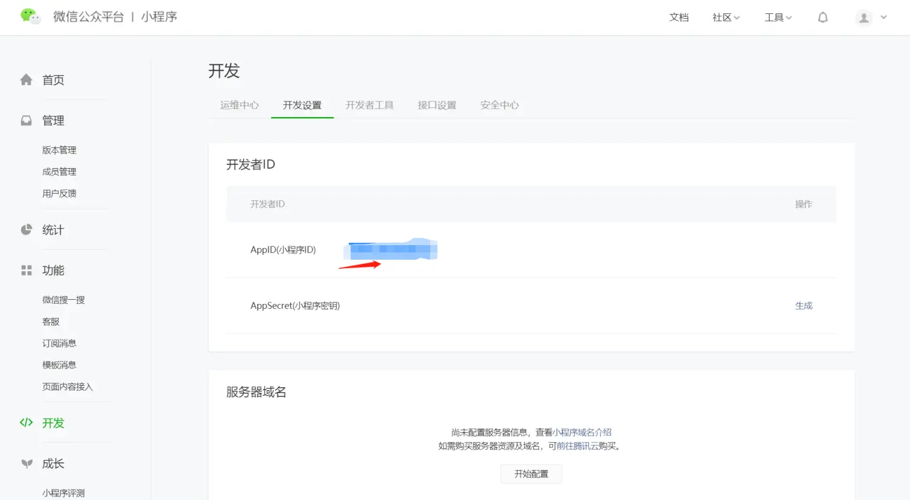Screen dimensions: 910x500
Task: Open the 文档 link in header
Action: coord(679,18)
